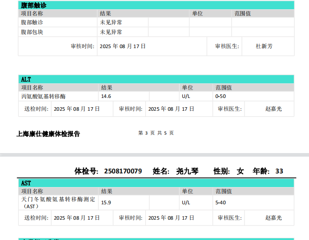309x240 pixels.
Task: Select the exam number 2508170079
Action: (x=123, y=171)
